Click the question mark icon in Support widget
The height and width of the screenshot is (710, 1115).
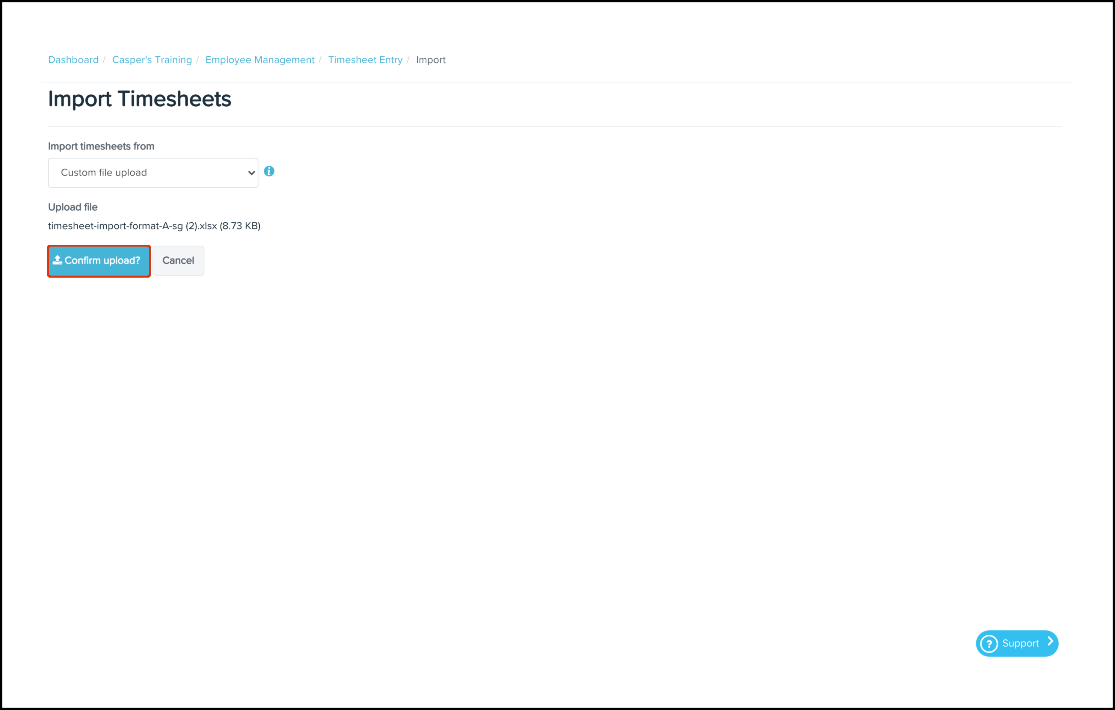(x=989, y=644)
